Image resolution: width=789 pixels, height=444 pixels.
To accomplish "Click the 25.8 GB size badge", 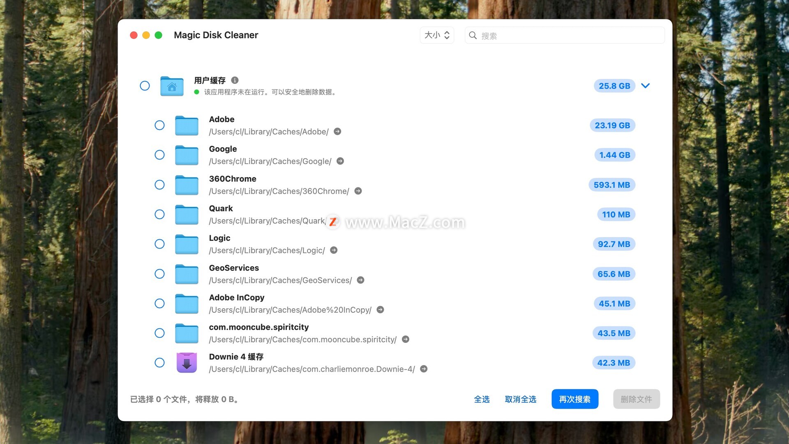I will point(614,86).
